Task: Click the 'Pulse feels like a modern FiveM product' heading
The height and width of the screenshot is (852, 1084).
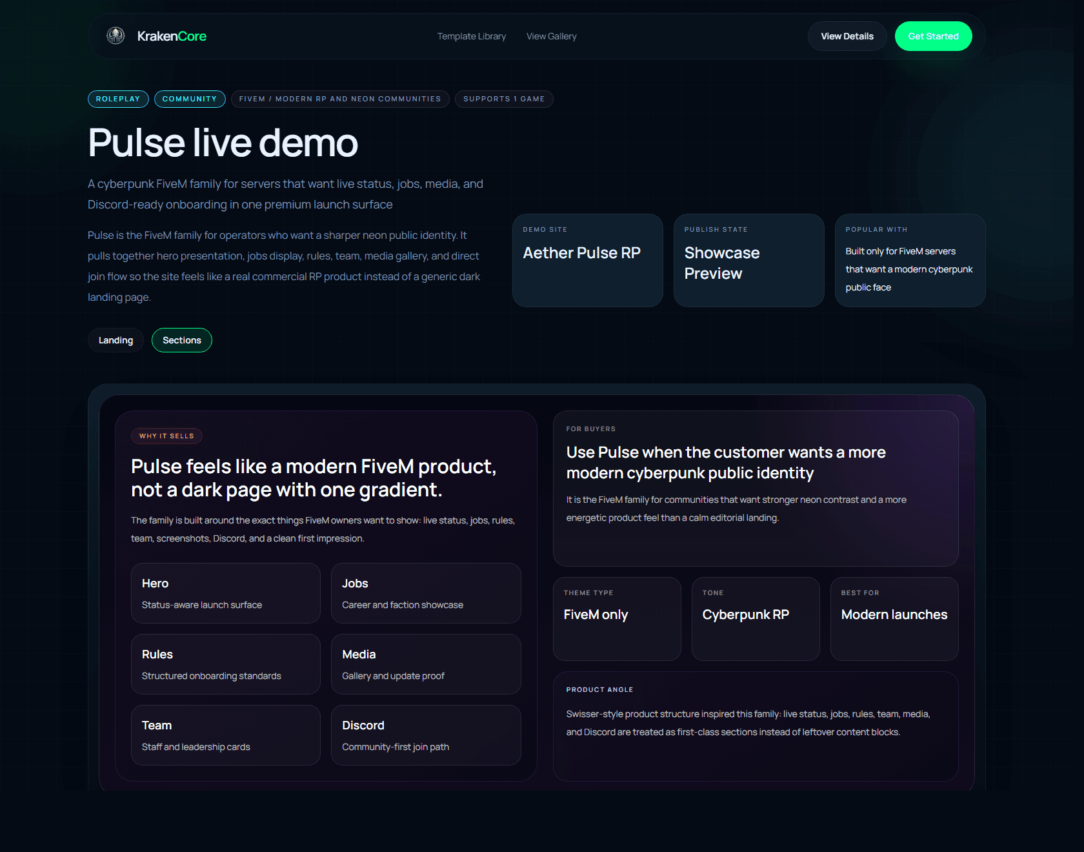Action: coord(314,478)
